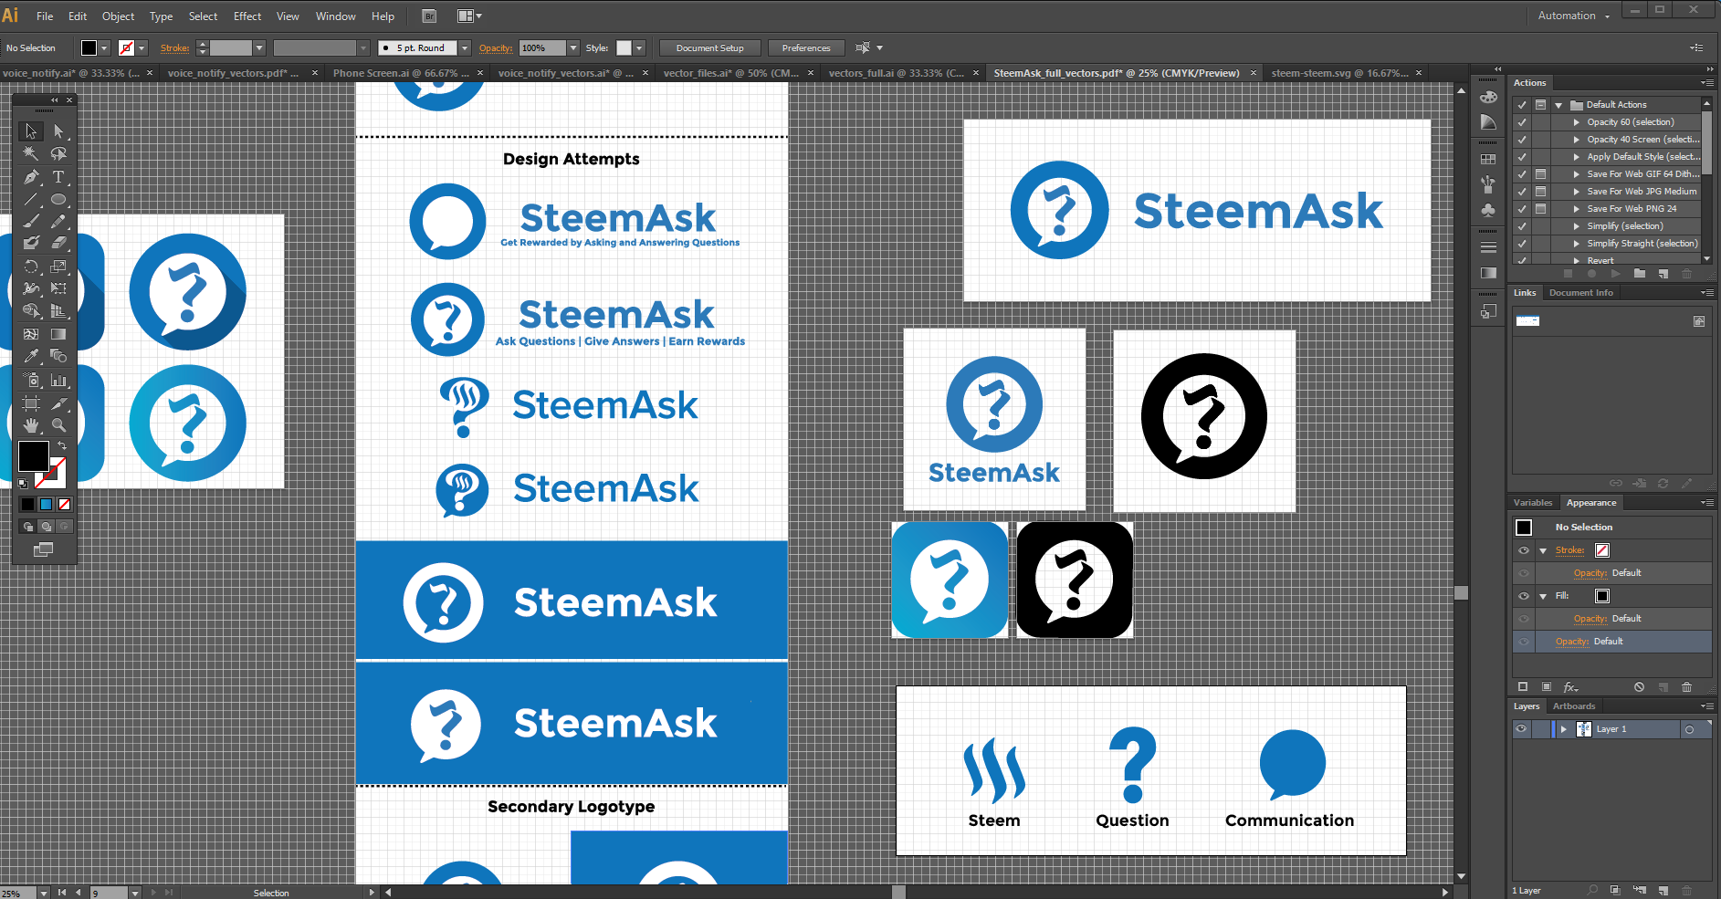Select the Gradient tool in toolbox

coord(58,334)
